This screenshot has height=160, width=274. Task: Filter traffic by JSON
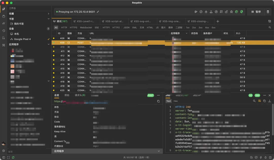tap(126, 28)
